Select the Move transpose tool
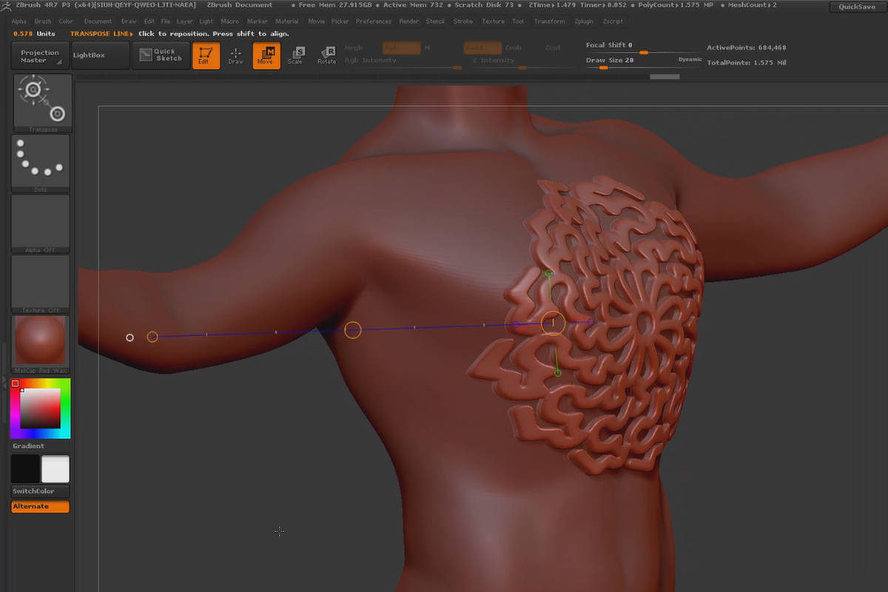Image resolution: width=888 pixels, height=592 pixels. (x=266, y=55)
